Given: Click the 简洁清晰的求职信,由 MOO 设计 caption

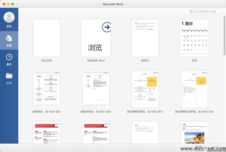Looking at the screenshot, I should point(194,112).
